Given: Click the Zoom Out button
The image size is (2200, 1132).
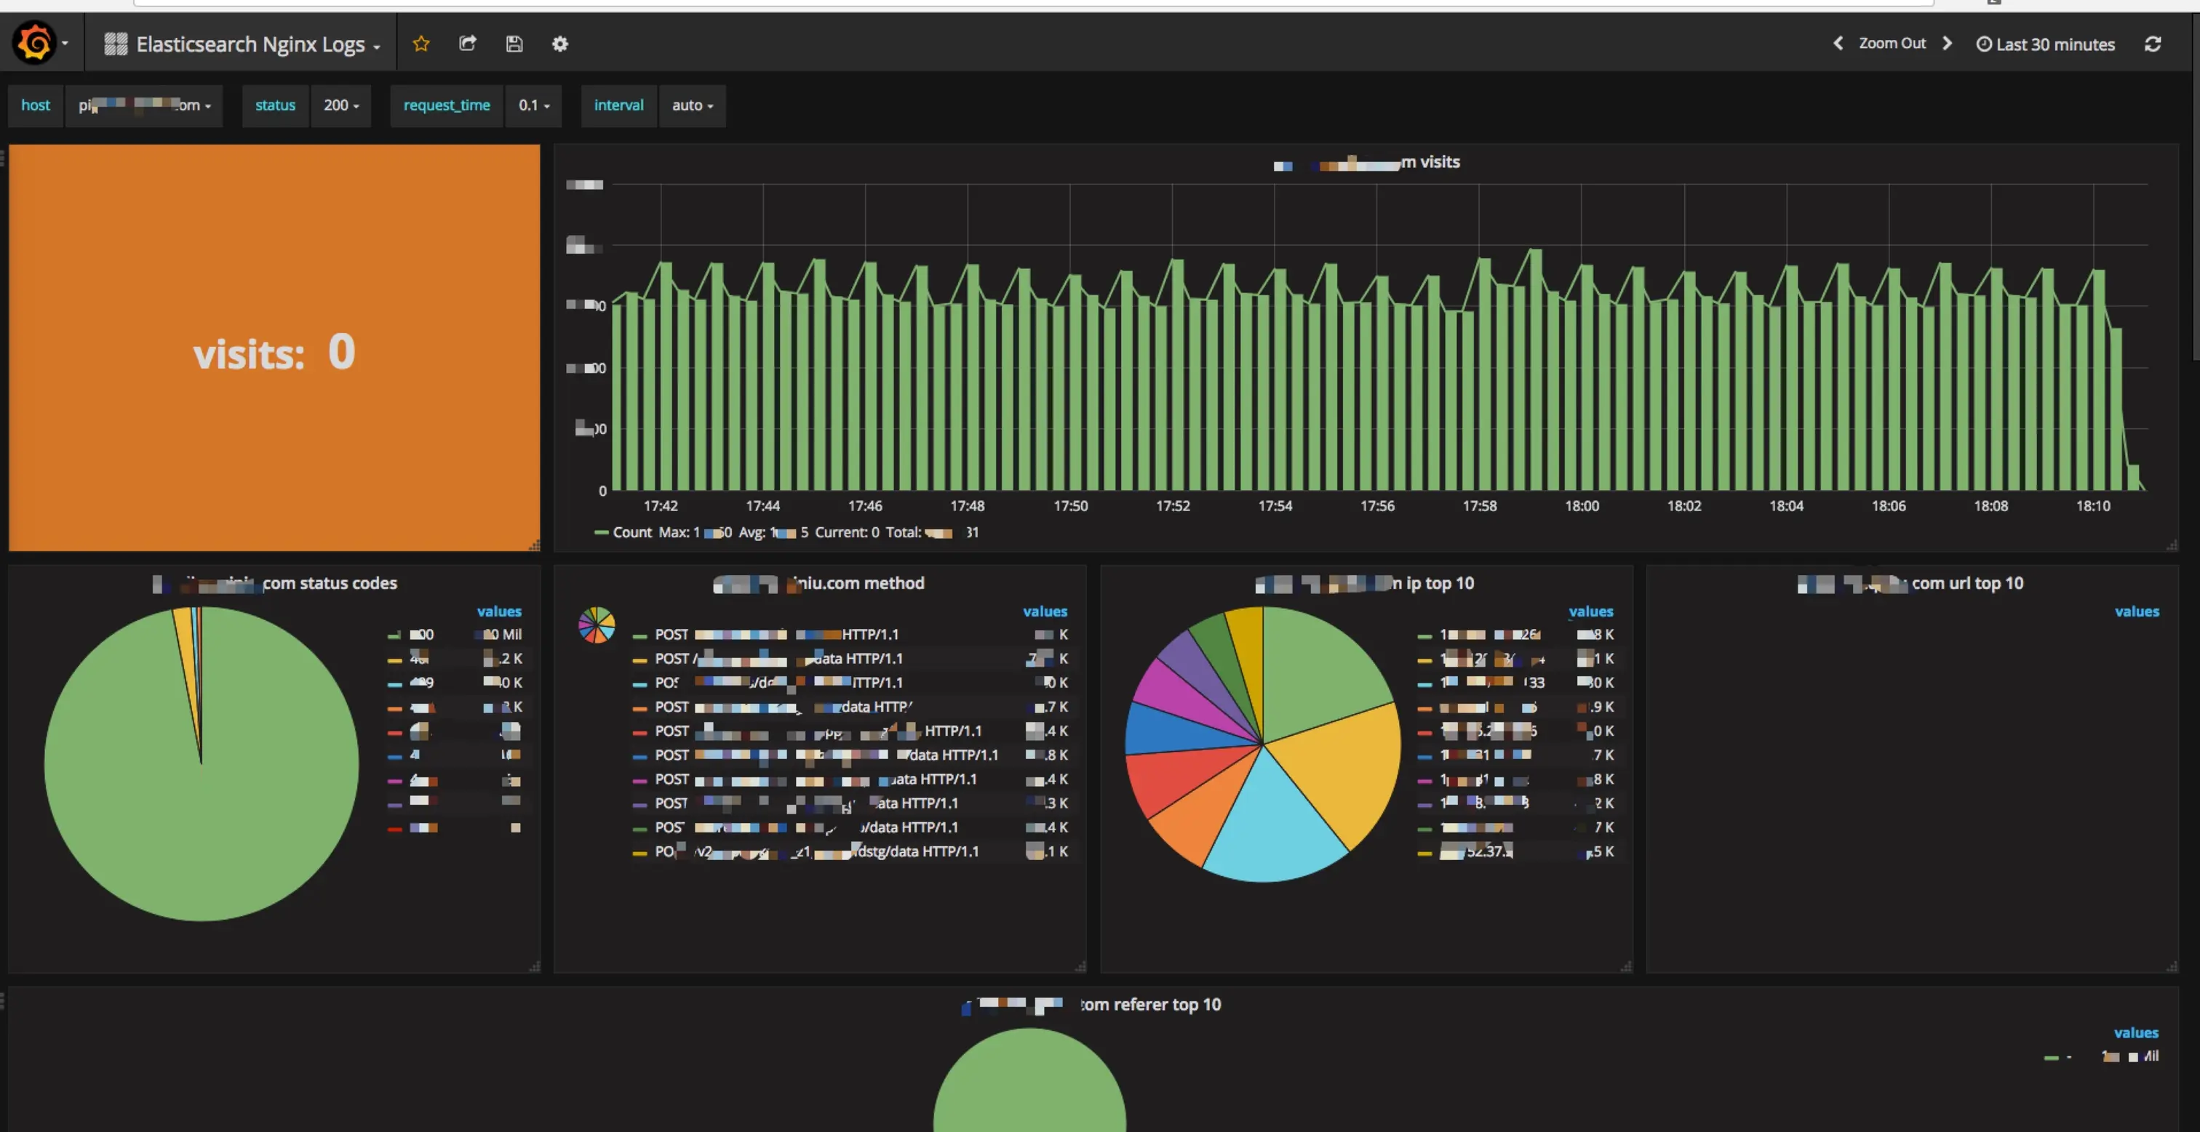Looking at the screenshot, I should click(1892, 44).
